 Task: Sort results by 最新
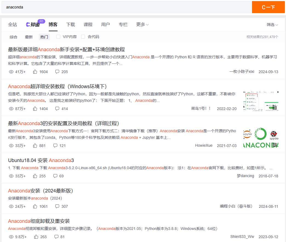(29, 37)
